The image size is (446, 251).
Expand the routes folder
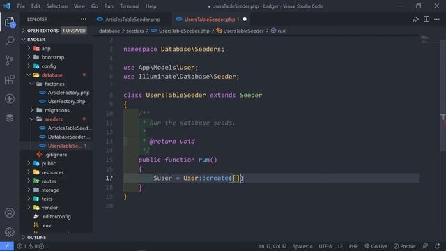[49, 181]
